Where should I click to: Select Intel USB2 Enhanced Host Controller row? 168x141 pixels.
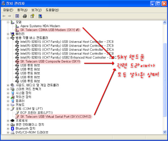click(68, 57)
